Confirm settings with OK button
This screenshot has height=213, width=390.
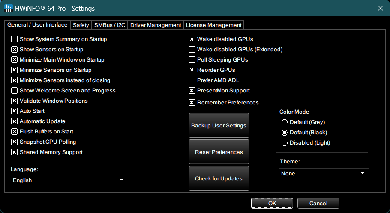pos(272,203)
